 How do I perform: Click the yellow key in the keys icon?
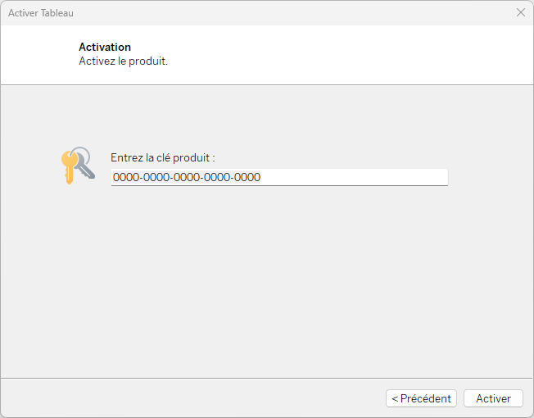coord(69,167)
